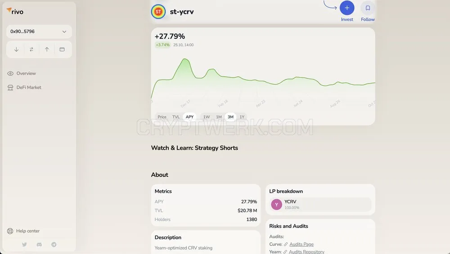Click the 25.10, 14:00 timestamp
450x254 pixels.
[x=184, y=45]
